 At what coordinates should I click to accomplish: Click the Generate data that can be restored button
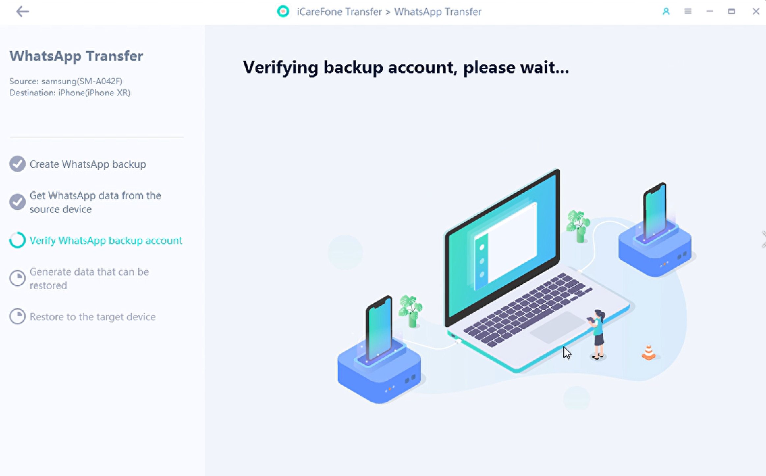click(x=90, y=278)
